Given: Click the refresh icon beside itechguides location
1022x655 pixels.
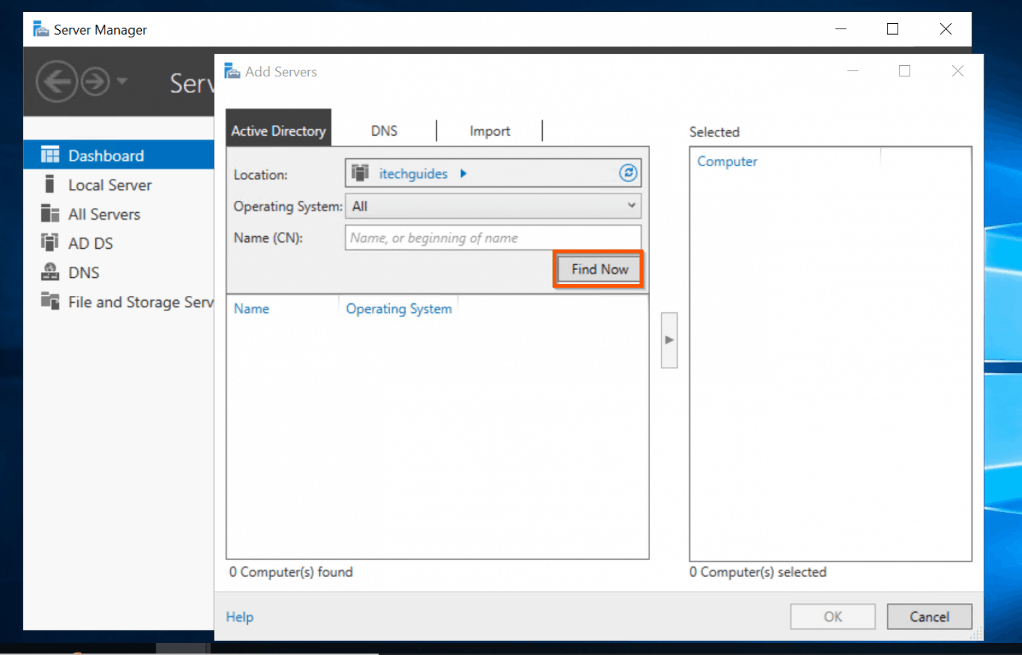Looking at the screenshot, I should click(627, 173).
